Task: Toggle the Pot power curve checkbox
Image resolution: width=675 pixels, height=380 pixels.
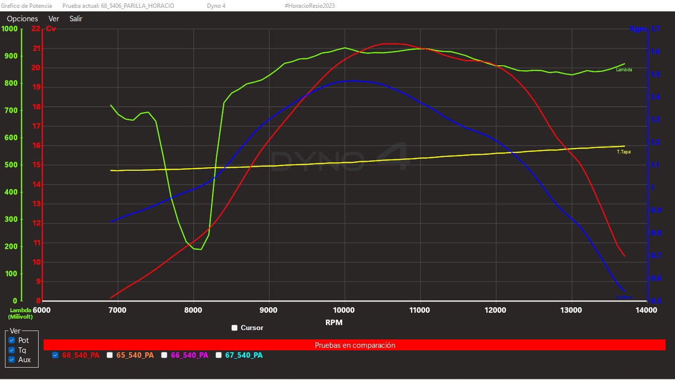Action: [12, 340]
